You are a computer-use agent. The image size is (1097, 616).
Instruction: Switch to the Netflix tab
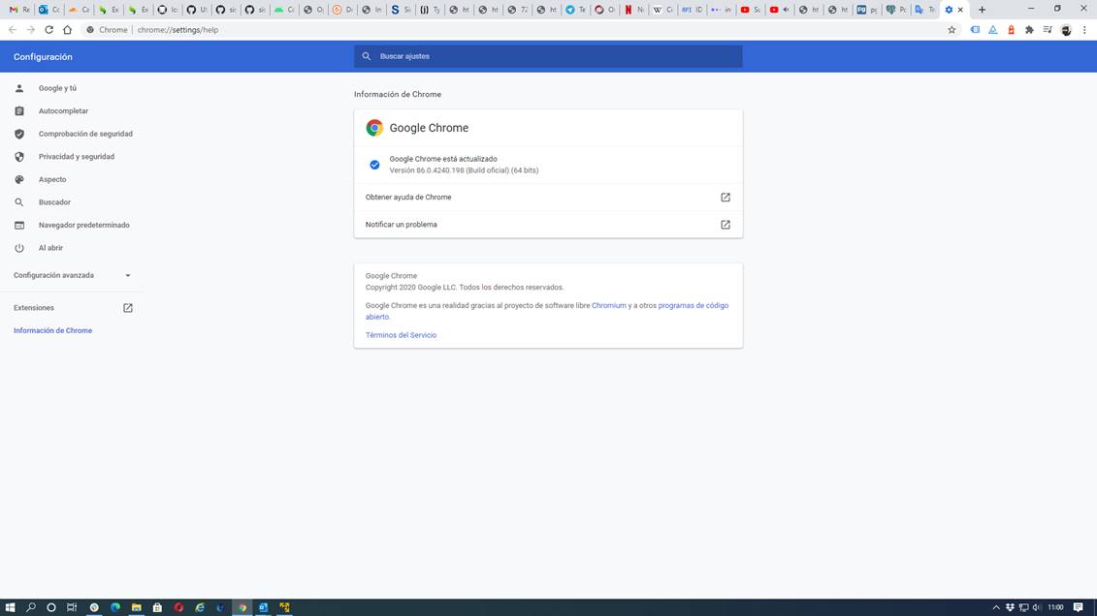coord(633,10)
